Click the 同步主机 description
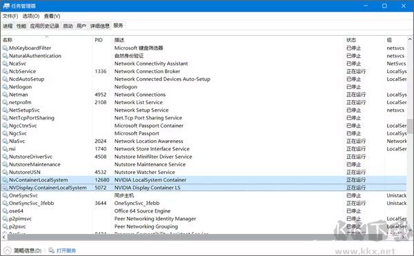This screenshot has width=414, height=256. [x=124, y=195]
